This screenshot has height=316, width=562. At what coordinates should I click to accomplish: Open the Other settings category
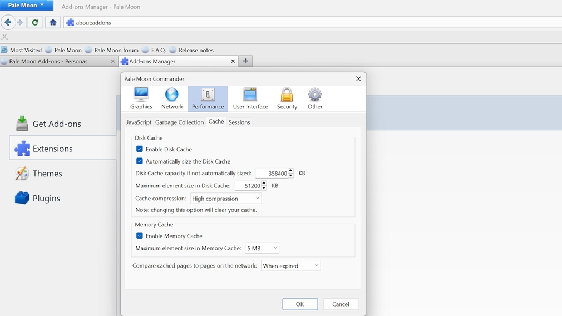tap(315, 98)
